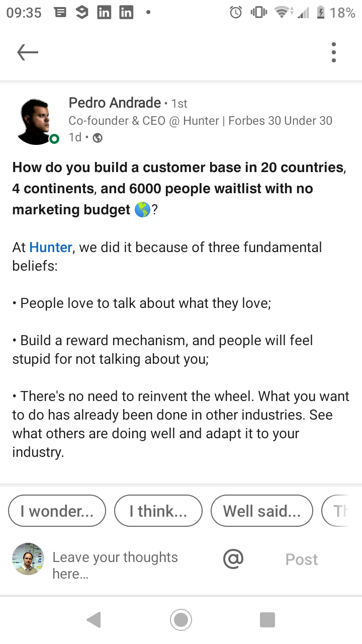This screenshot has height=644, width=362.
Task: Tap the back arrow icon
Action: point(28,52)
